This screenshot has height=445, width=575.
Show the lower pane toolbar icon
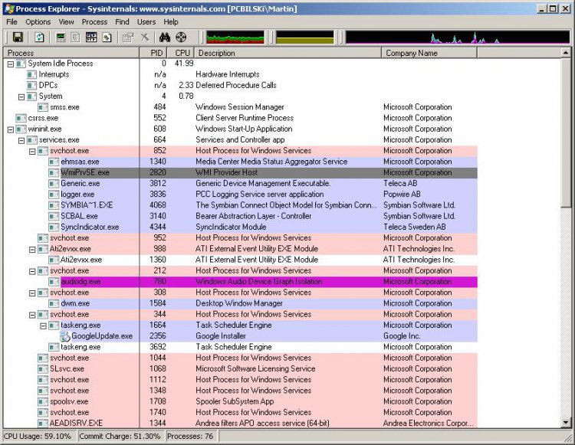point(91,37)
